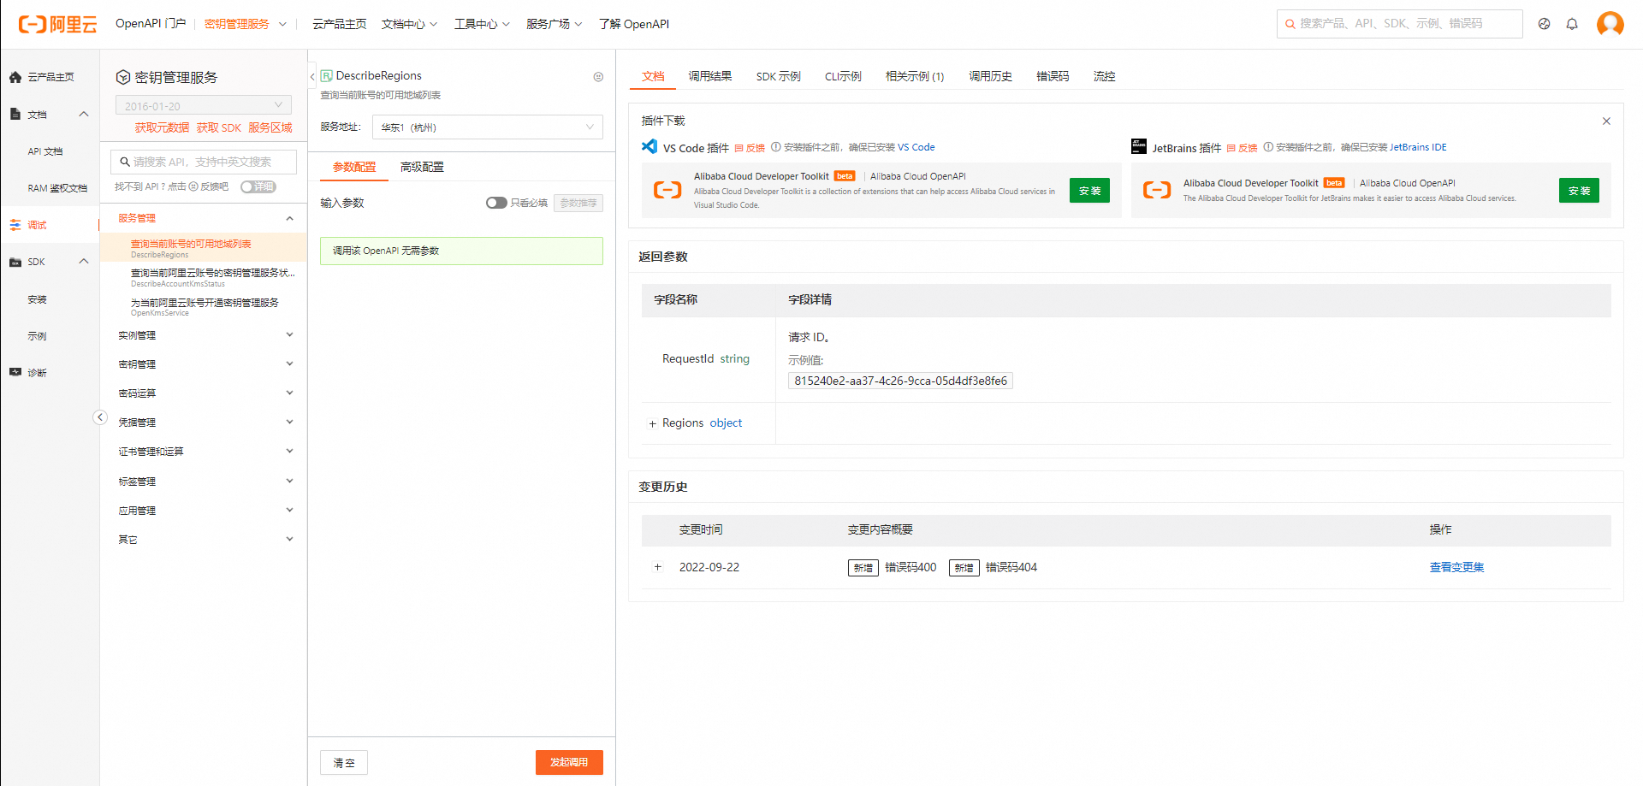This screenshot has width=1643, height=786.
Task: Open the notifications bell
Action: [1572, 24]
